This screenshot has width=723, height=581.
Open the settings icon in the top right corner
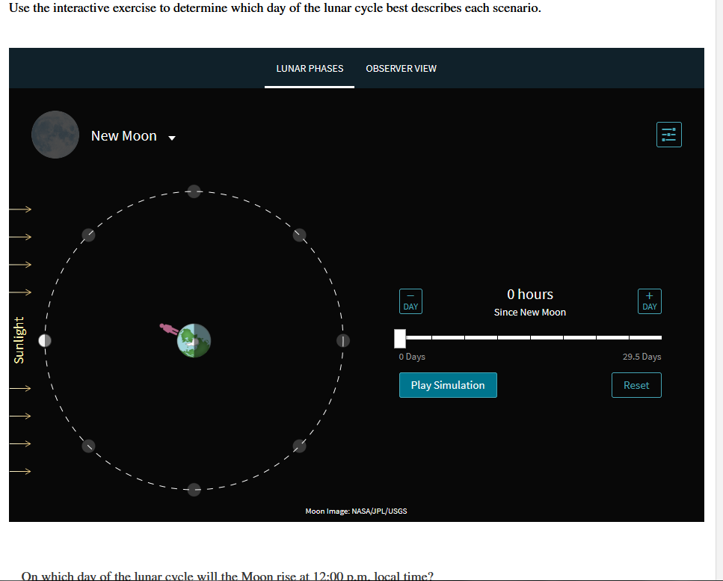coord(668,135)
